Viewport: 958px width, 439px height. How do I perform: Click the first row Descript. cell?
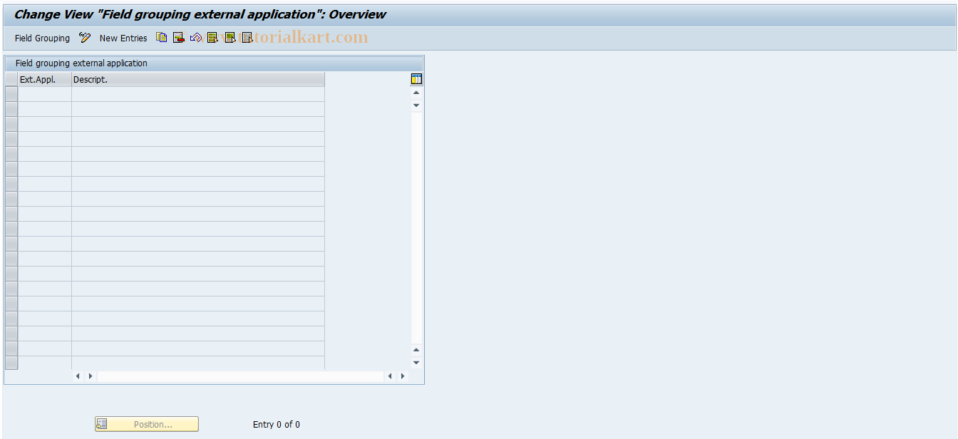198,94
